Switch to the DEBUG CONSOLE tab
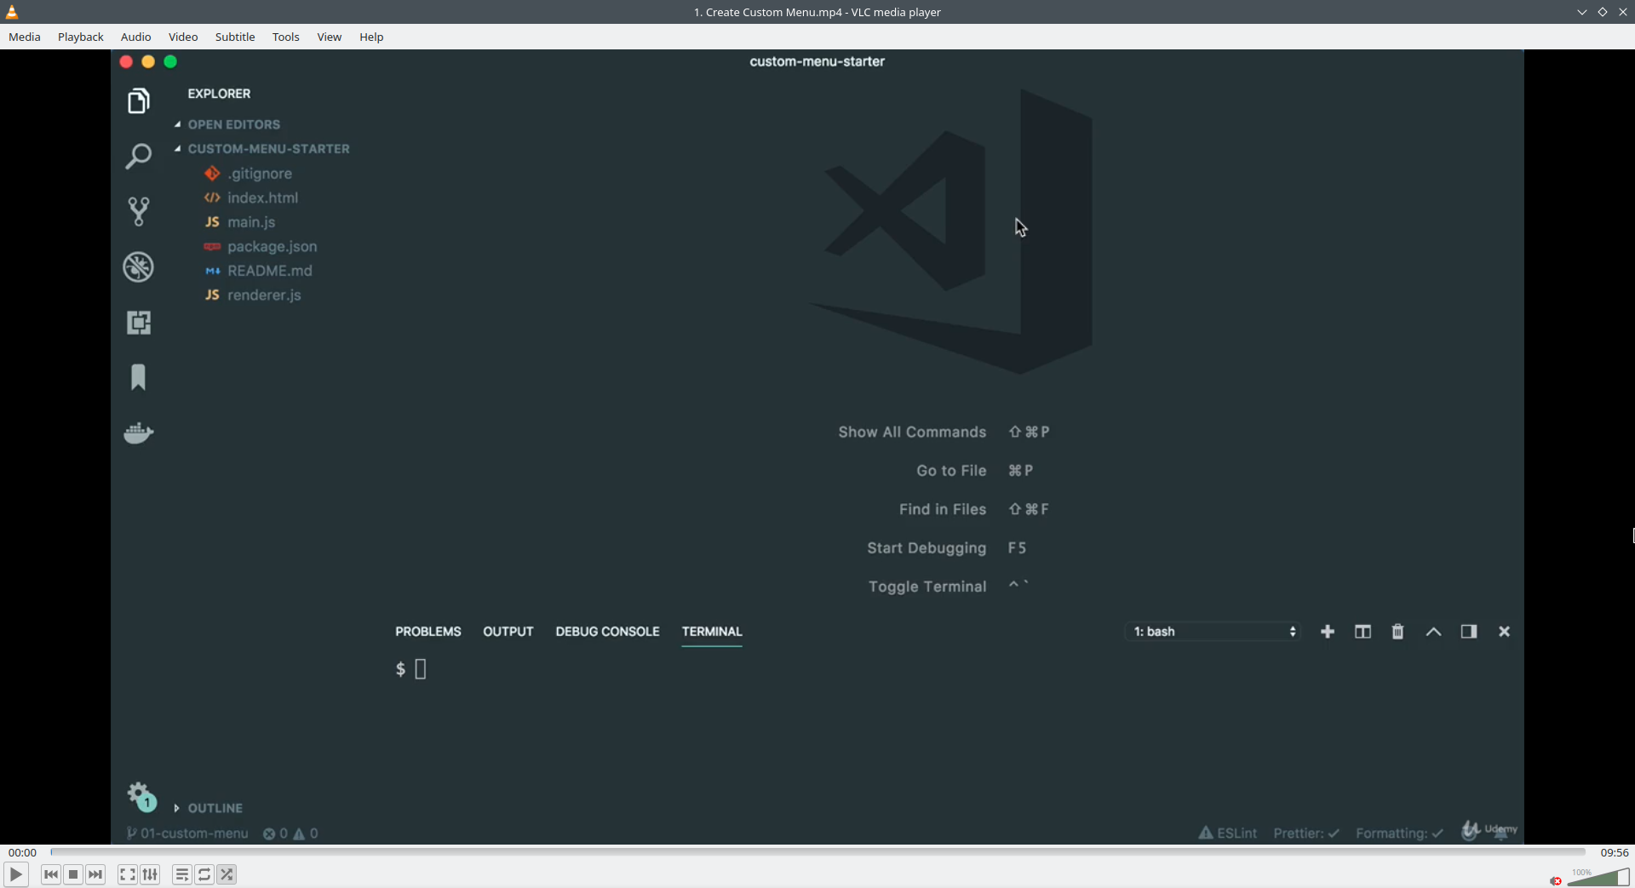 pos(608,632)
